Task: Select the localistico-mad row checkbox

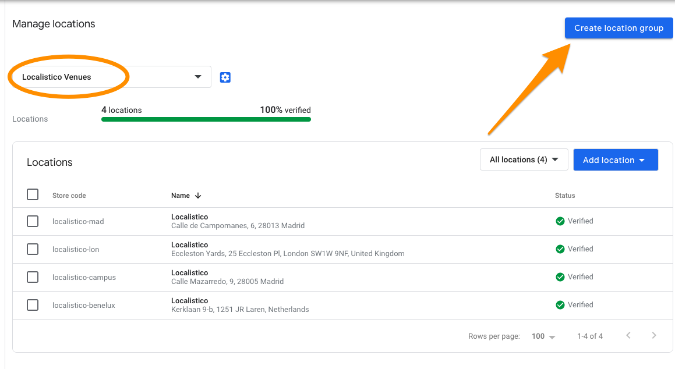Action: (x=33, y=221)
